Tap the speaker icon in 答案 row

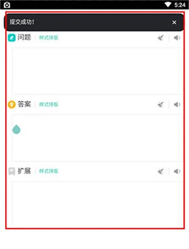[x=177, y=105]
